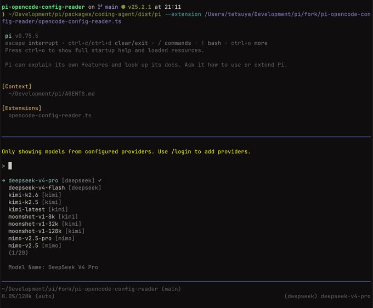Click the yellow configured providers notice

126,151
